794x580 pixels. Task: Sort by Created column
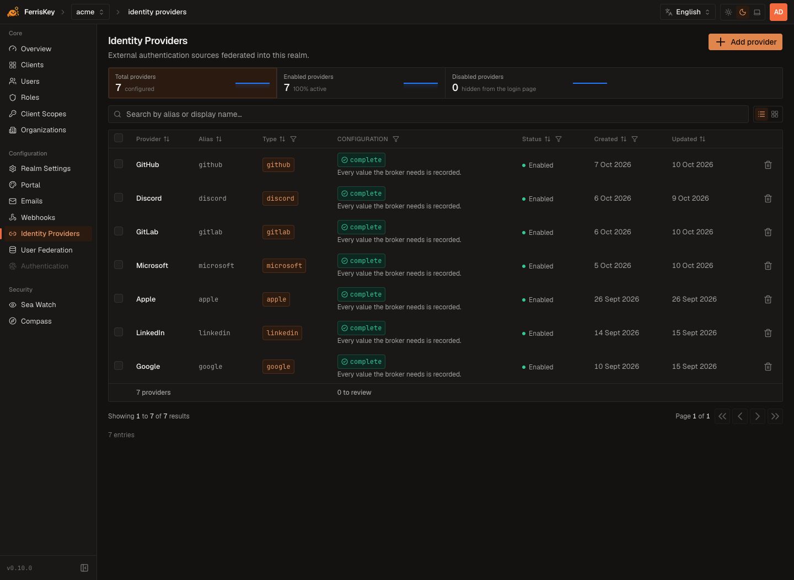[x=610, y=139]
